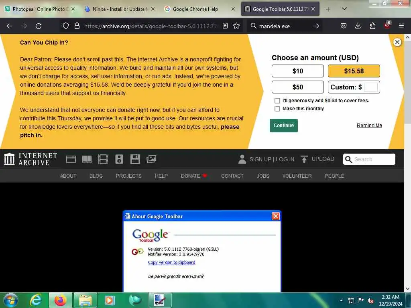Switch to the Photopea tab
411x308 pixels.
pyautogui.click(x=40, y=9)
